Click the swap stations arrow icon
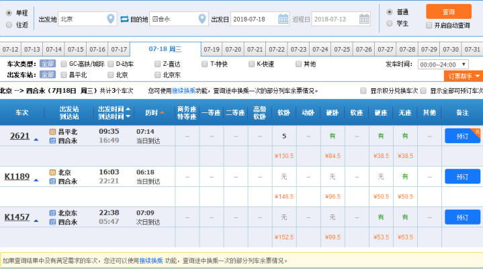483x269 pixels. [x=124, y=19]
